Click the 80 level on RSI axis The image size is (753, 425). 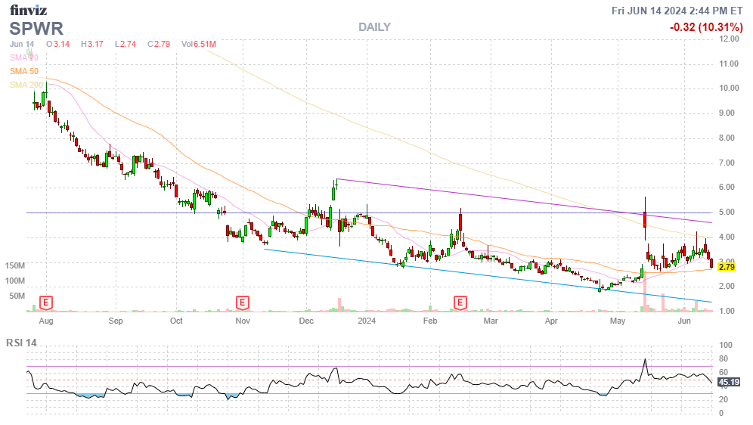coord(723,358)
